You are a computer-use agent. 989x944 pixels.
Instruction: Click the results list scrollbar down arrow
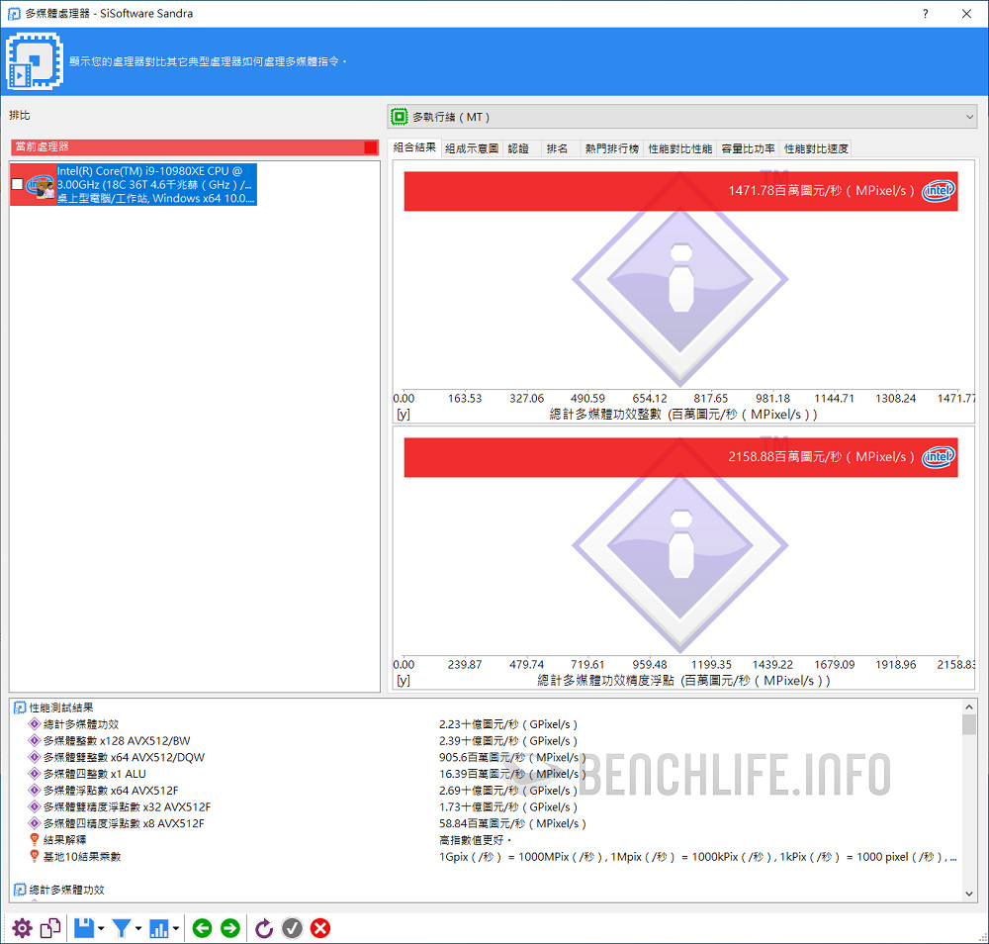(968, 893)
